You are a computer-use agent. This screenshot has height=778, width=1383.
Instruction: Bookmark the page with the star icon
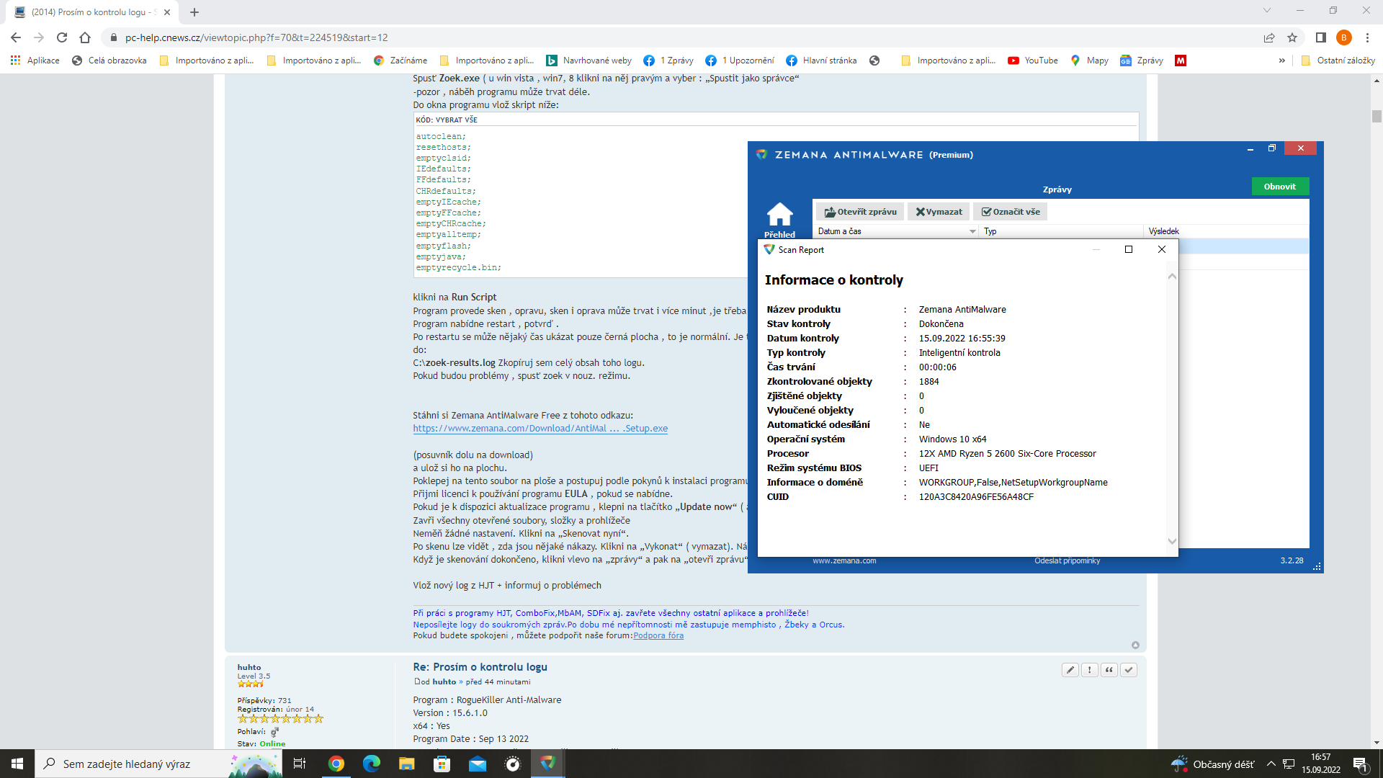1292,37
